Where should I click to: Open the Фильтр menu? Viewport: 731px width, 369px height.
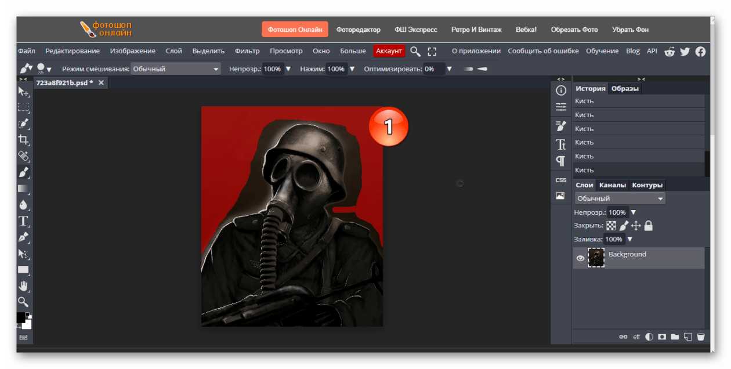(x=247, y=51)
